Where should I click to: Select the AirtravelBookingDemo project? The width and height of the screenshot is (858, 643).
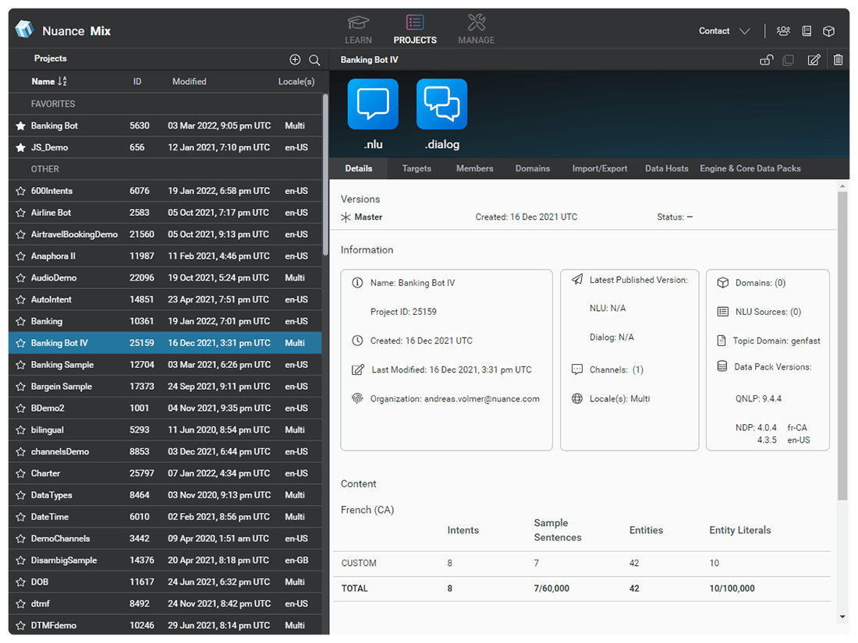165,235
